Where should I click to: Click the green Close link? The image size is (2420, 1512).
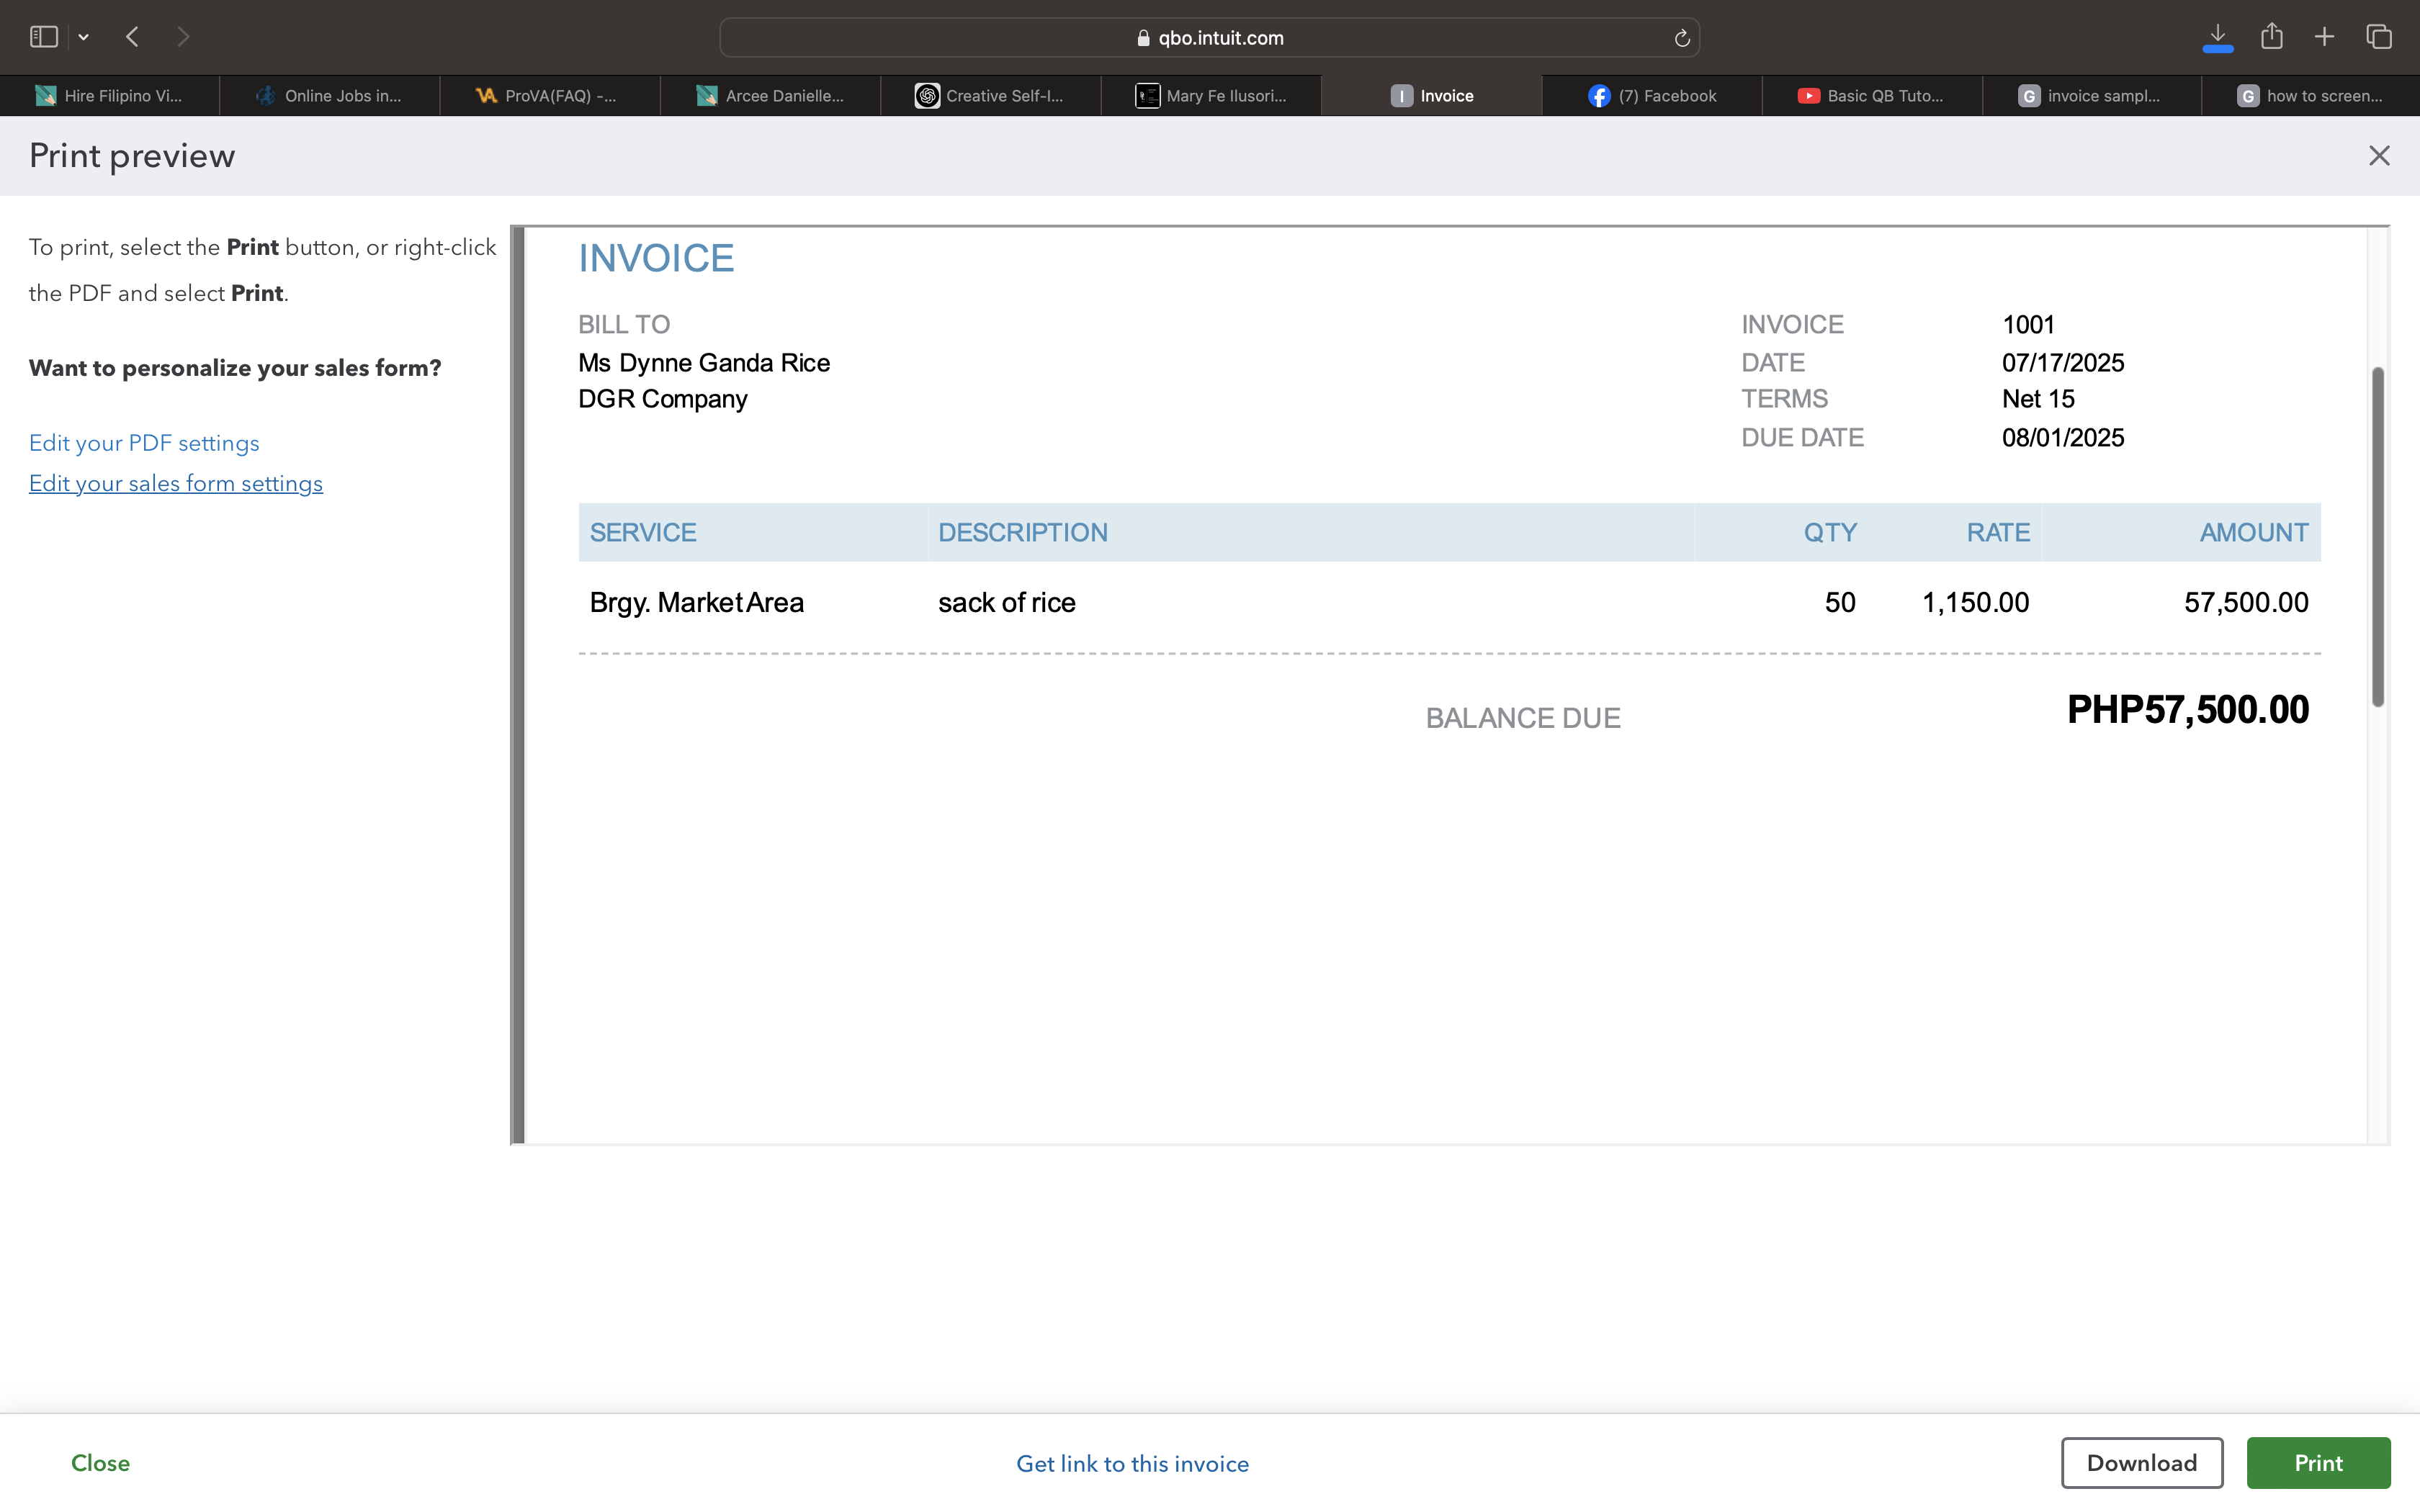click(100, 1463)
